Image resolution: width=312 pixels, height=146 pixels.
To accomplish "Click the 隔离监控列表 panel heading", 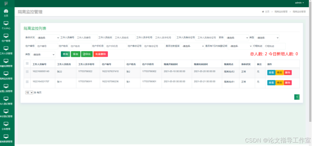I will (35, 28).
